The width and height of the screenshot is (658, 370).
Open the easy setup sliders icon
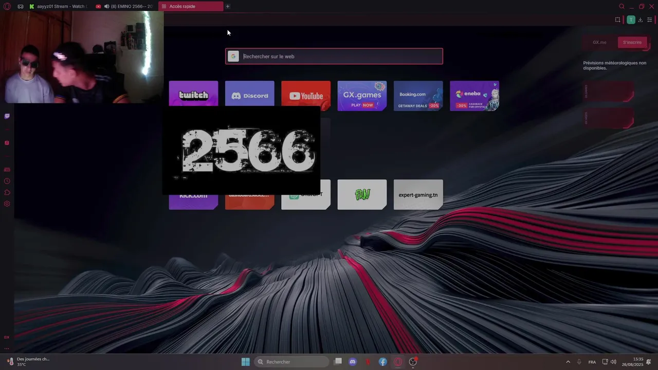point(649,20)
